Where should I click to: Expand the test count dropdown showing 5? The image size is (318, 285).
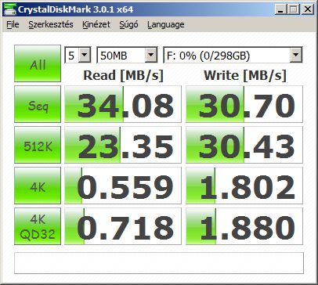tap(85, 55)
